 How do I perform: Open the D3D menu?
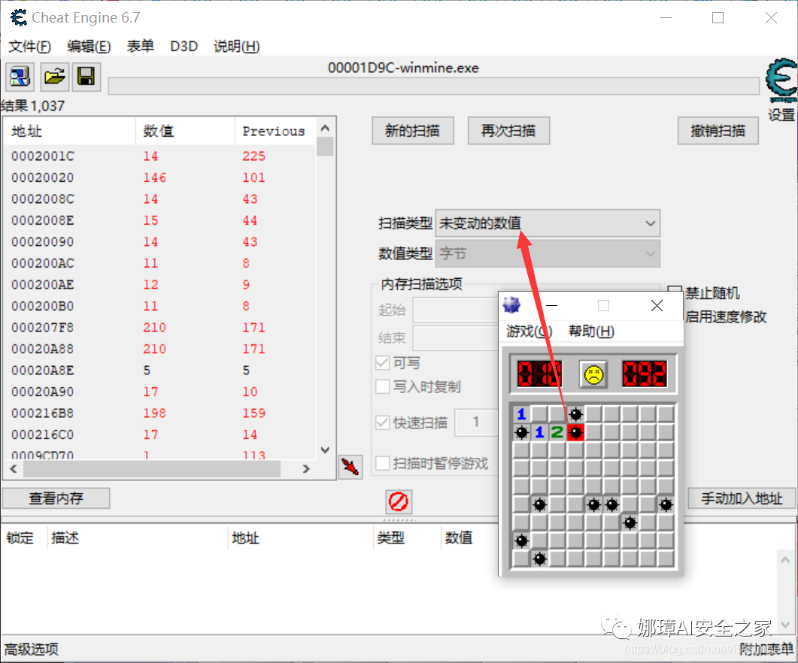click(x=184, y=47)
